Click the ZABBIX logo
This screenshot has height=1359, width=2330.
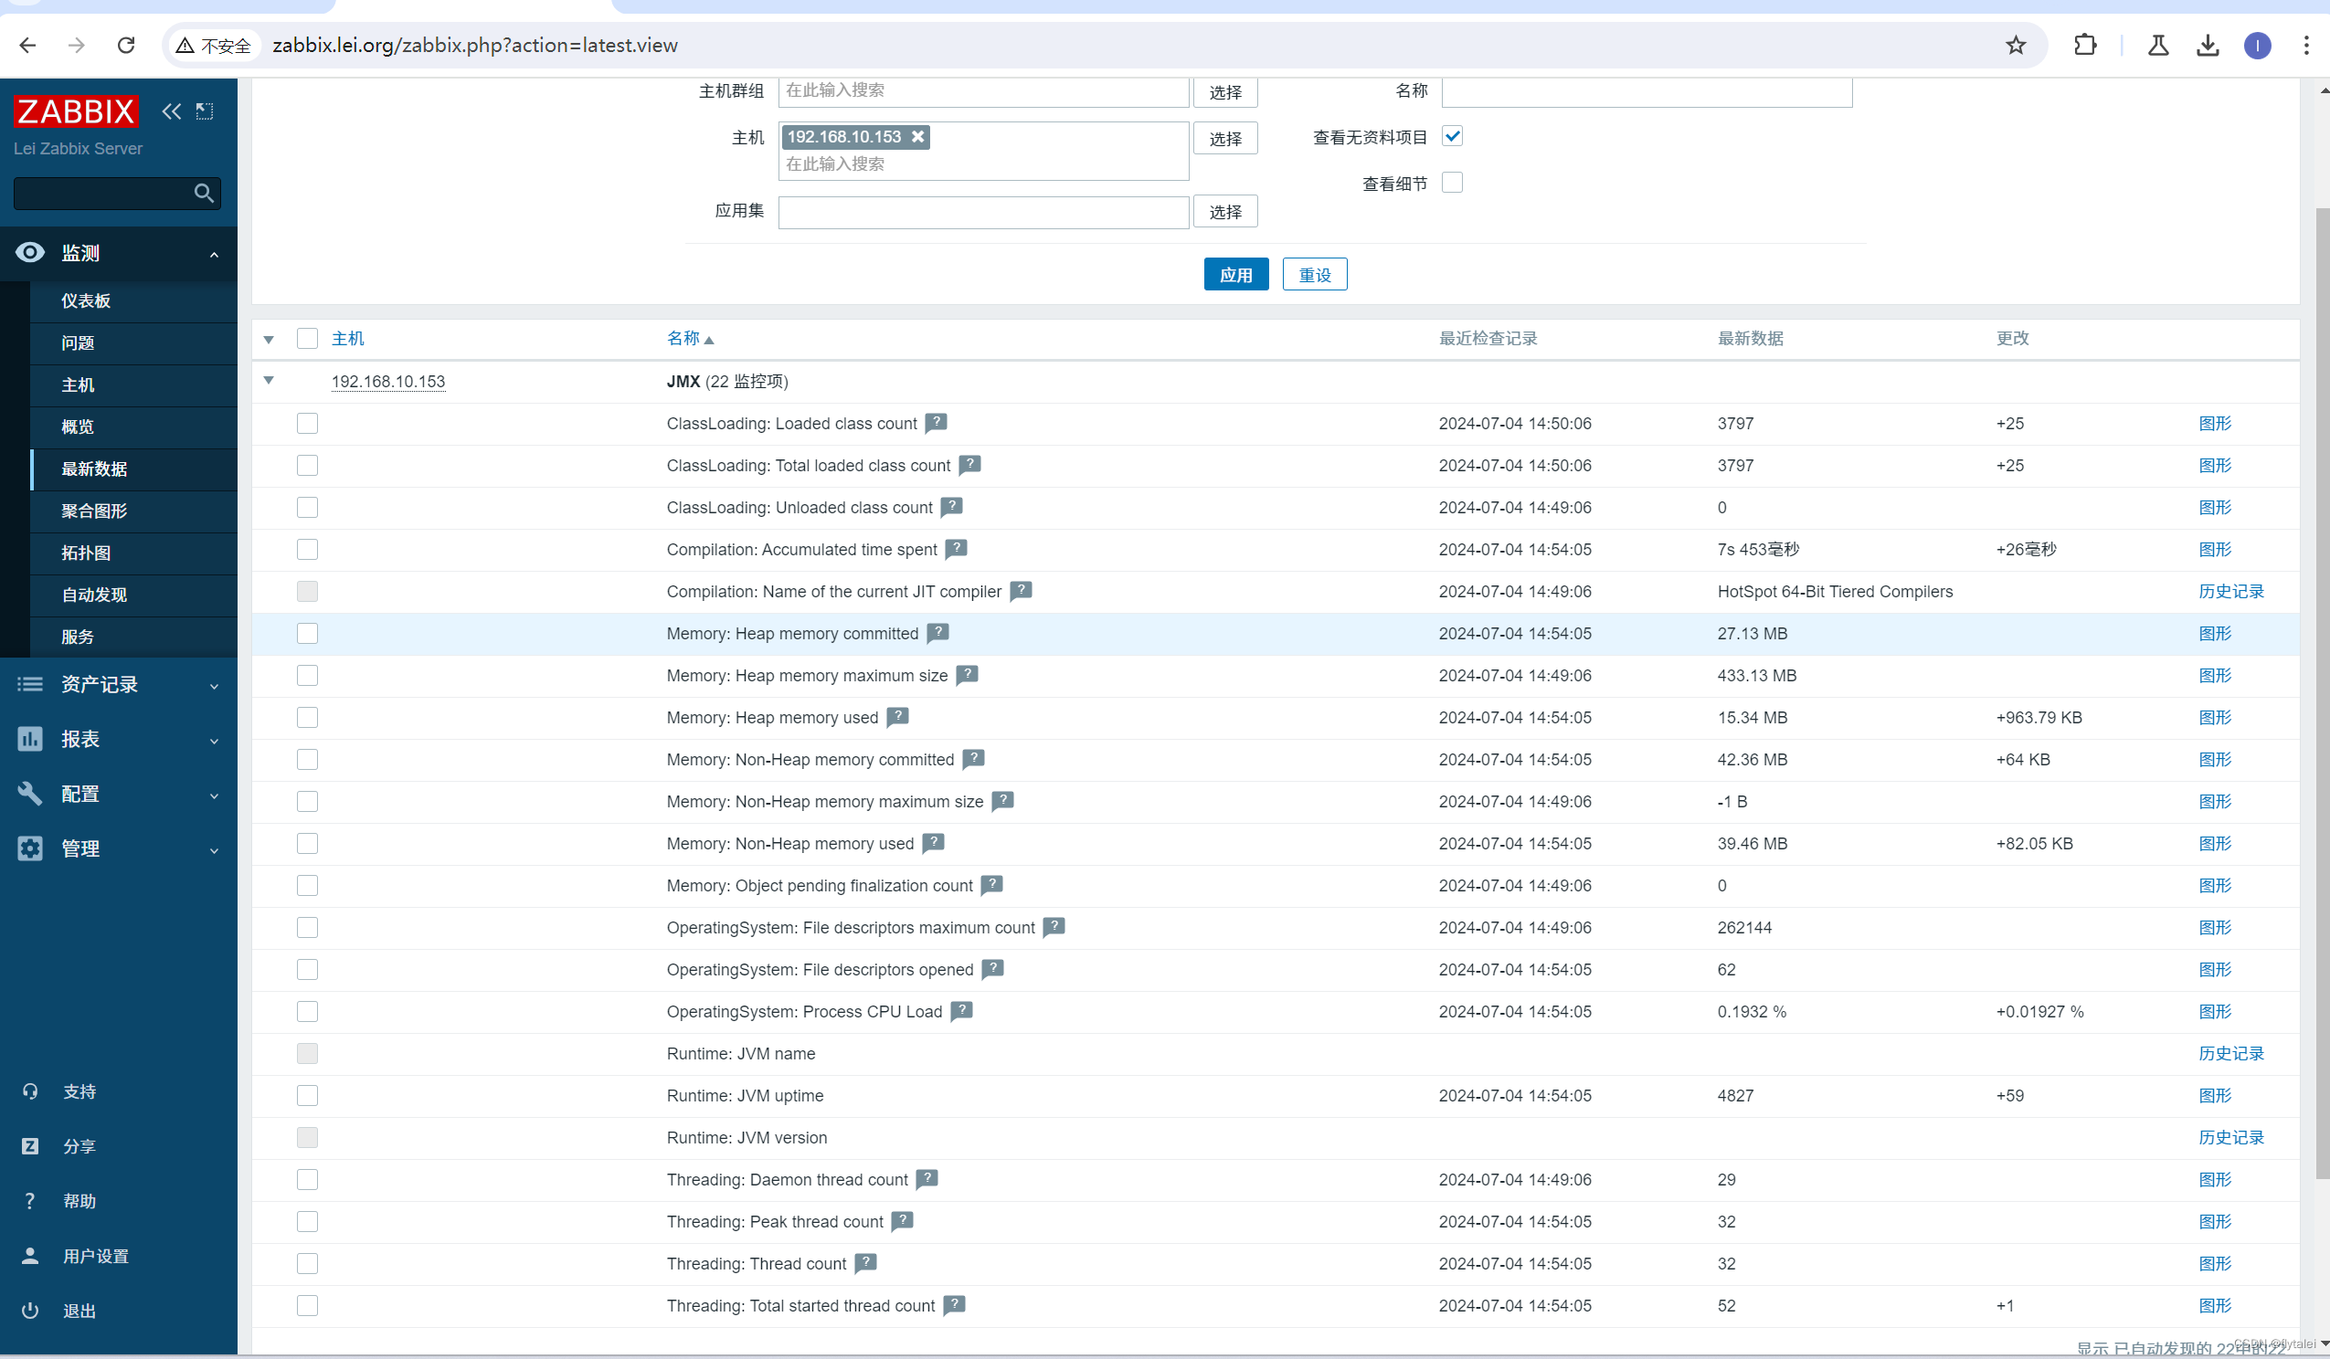[76, 111]
